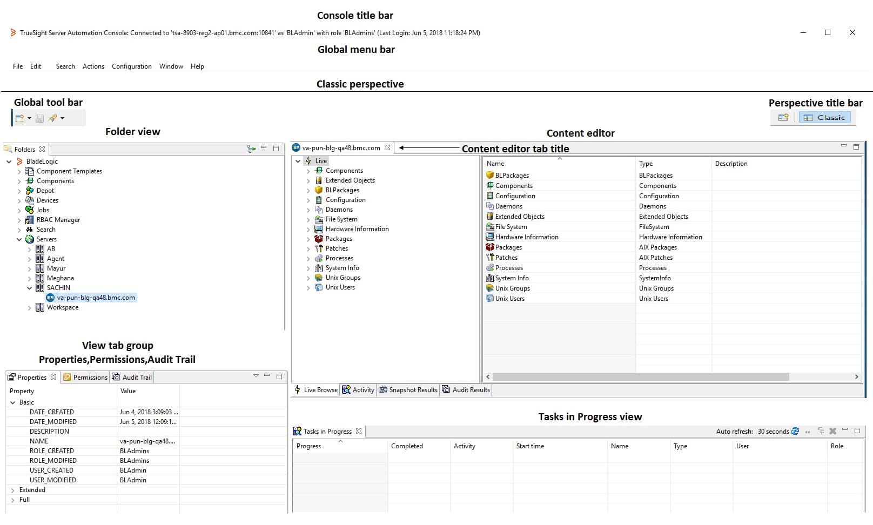The image size is (873, 525).
Task: Close the va-pun-blg-qa48.bmc.com editor tab
Action: point(387,147)
